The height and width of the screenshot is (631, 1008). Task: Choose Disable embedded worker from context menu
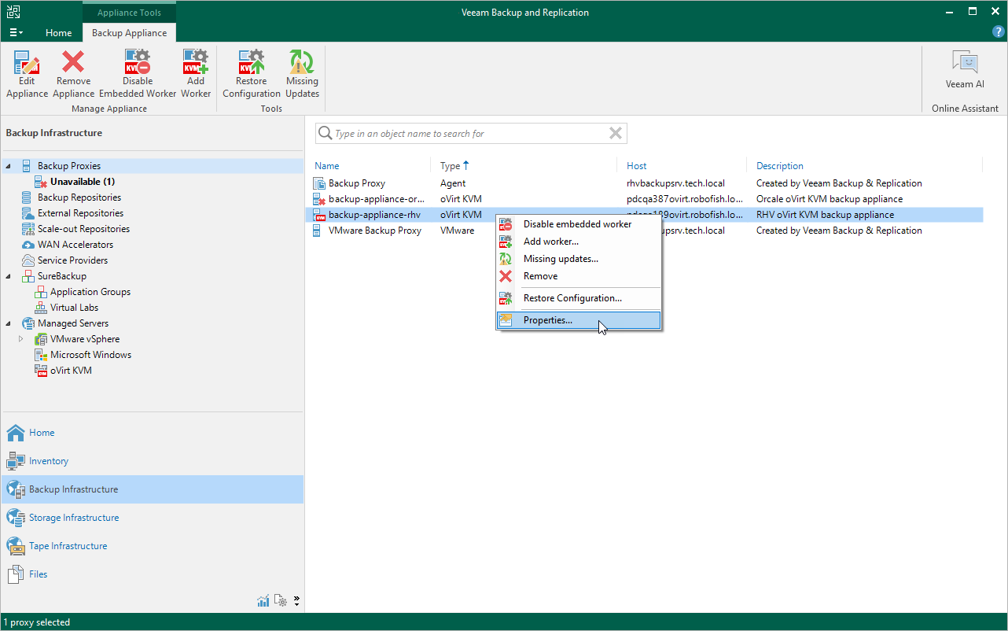tap(578, 224)
